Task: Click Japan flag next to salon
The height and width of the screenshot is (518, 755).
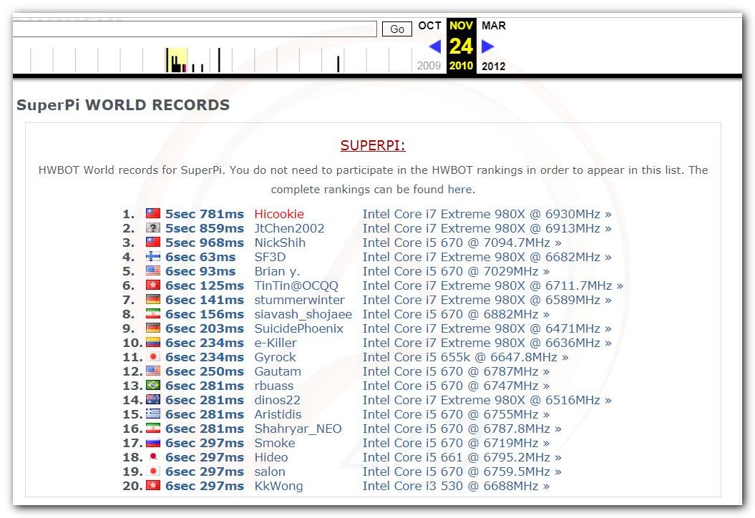Action: pos(153,471)
